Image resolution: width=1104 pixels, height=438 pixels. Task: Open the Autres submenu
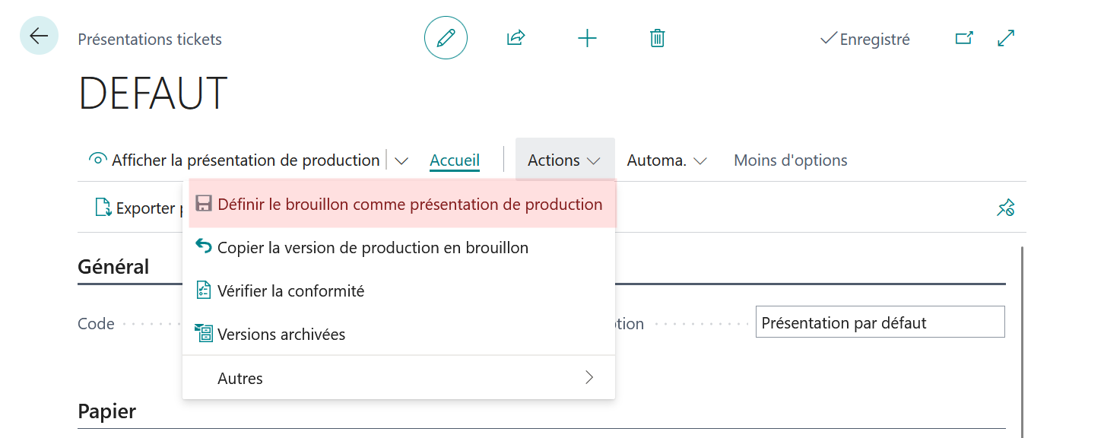pos(399,378)
